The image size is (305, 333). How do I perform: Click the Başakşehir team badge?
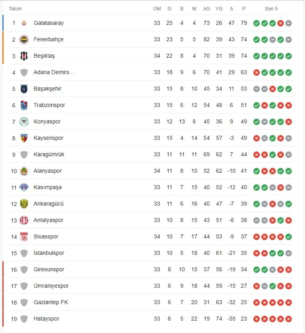point(24,89)
